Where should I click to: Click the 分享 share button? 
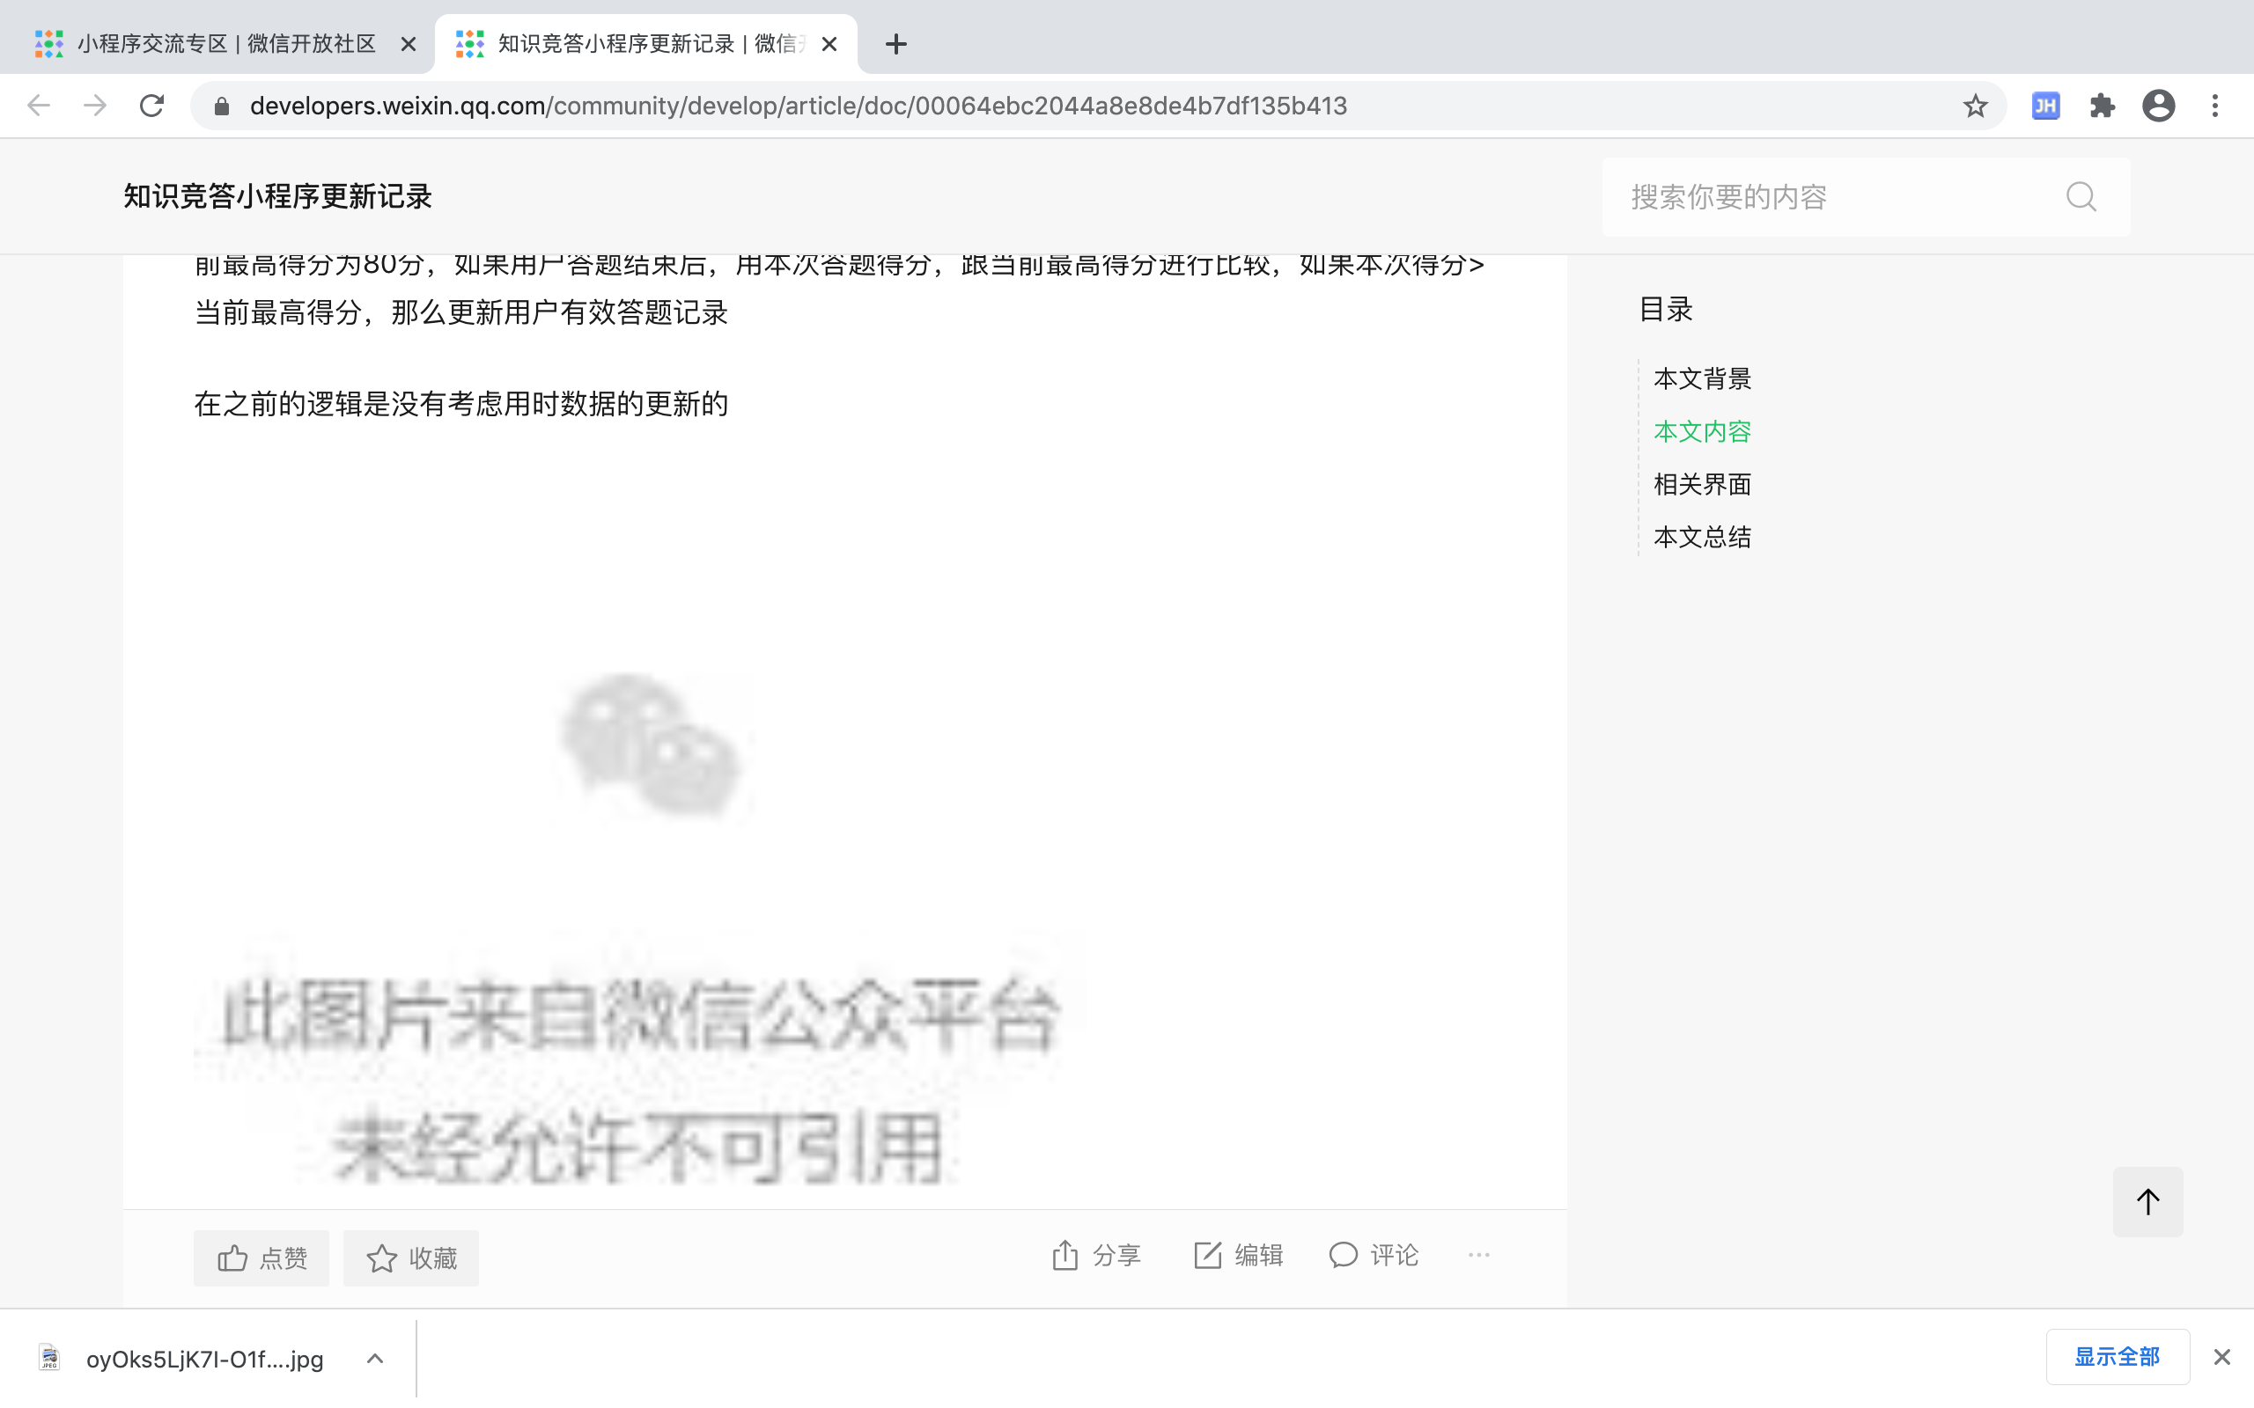1096,1255
